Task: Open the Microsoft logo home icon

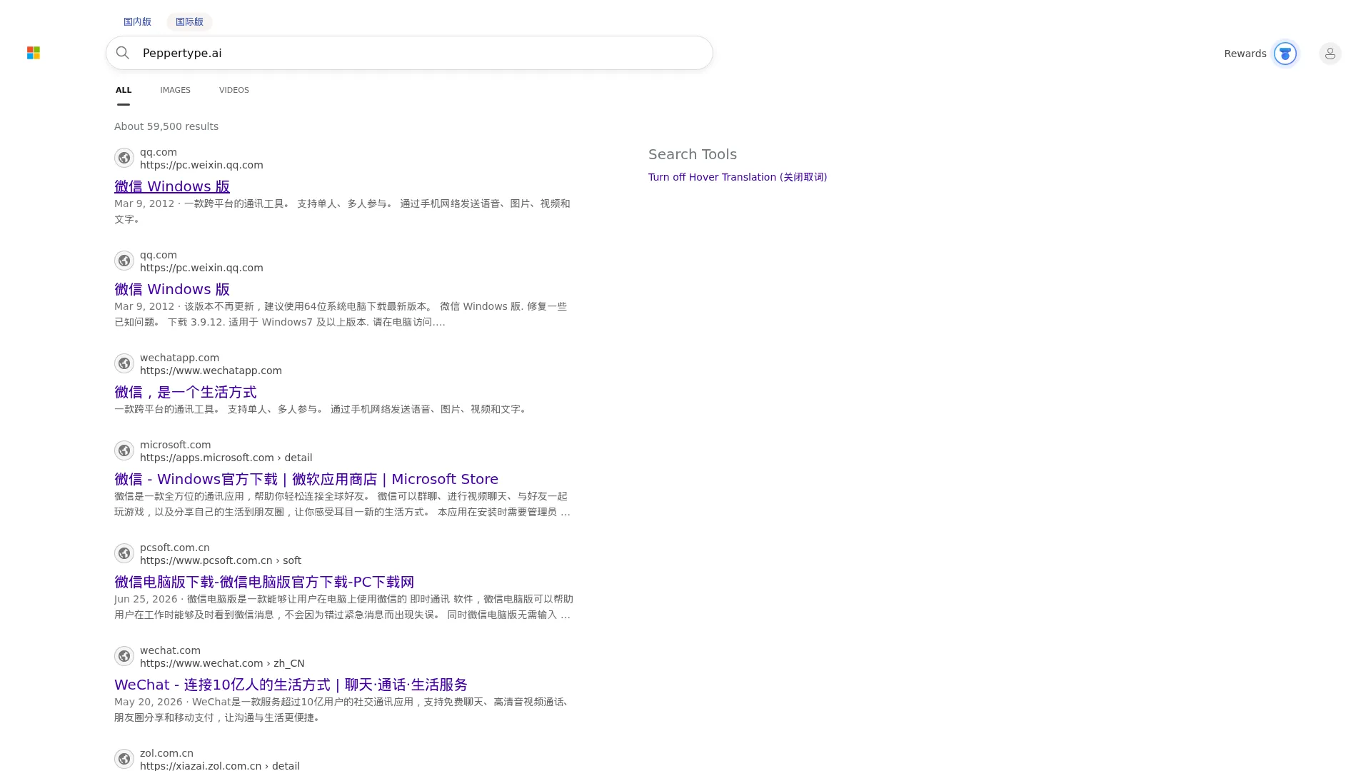Action: 34,53
